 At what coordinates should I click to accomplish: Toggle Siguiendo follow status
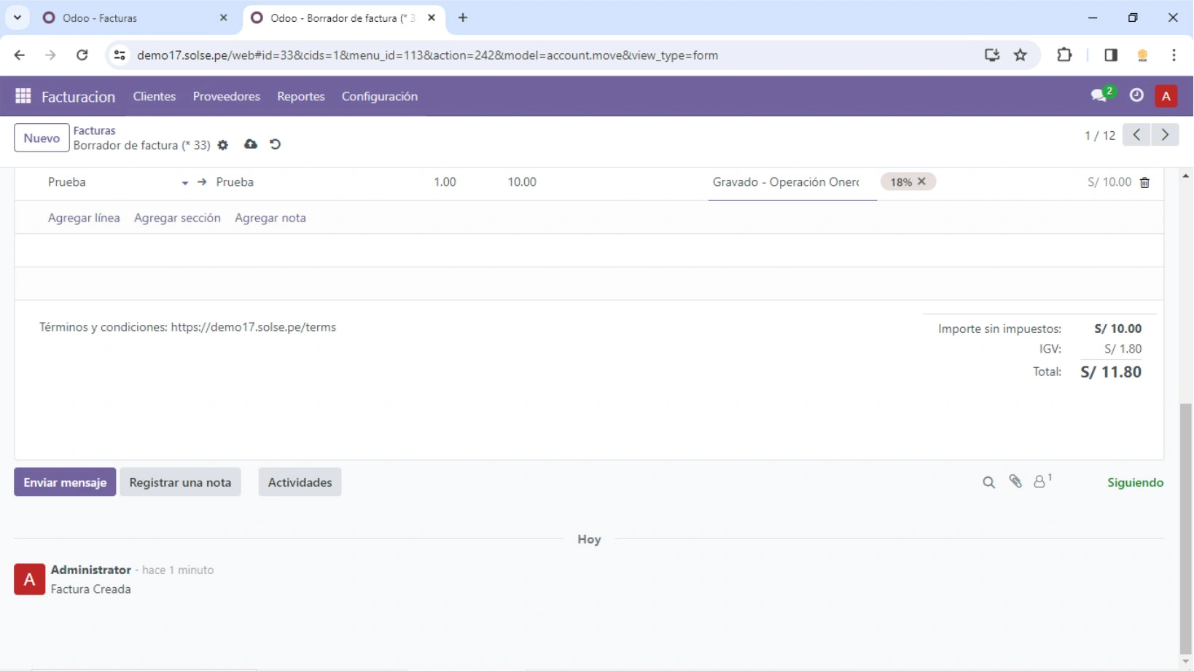pyautogui.click(x=1135, y=482)
